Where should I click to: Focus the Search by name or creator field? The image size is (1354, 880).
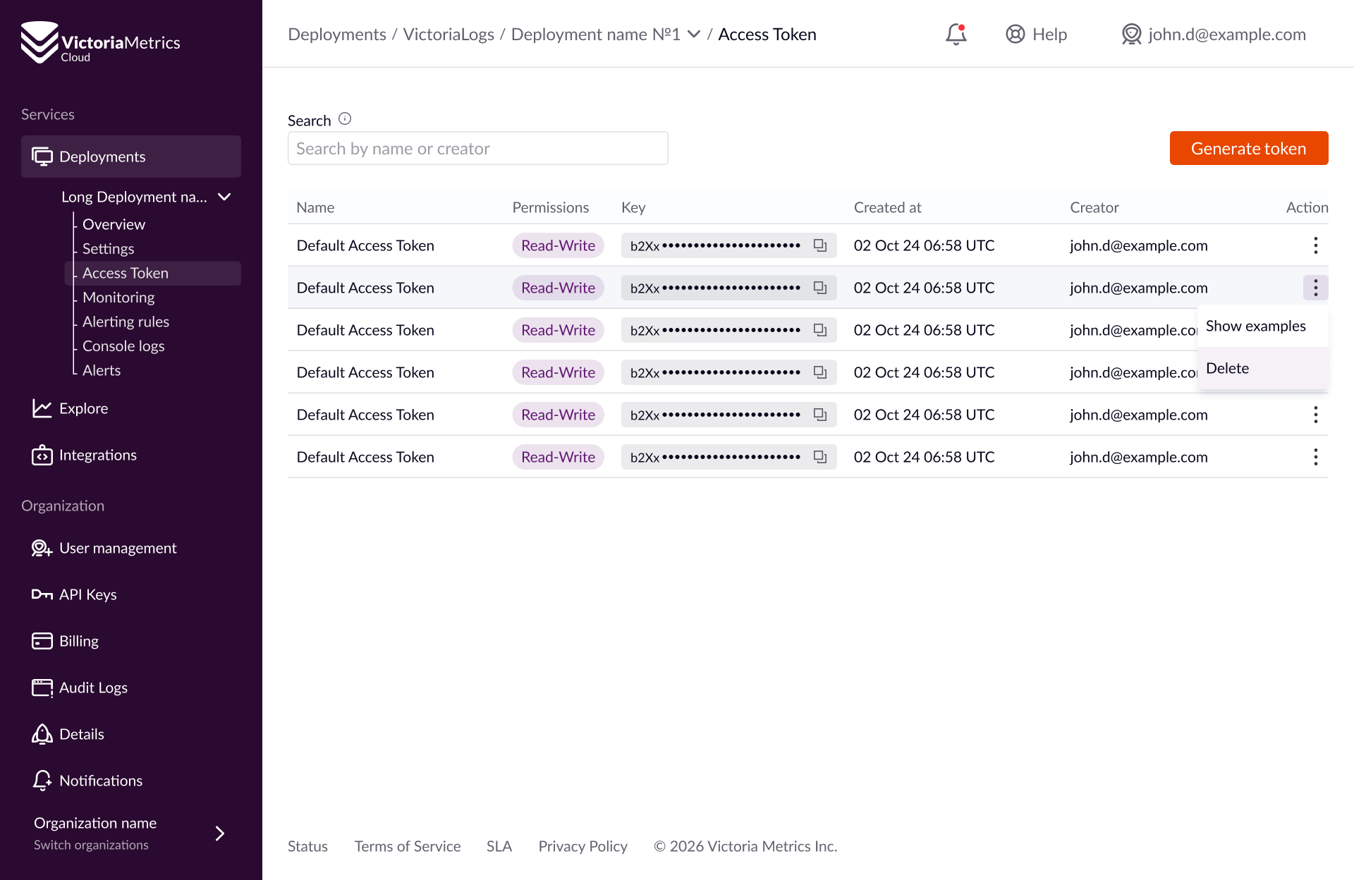click(477, 148)
